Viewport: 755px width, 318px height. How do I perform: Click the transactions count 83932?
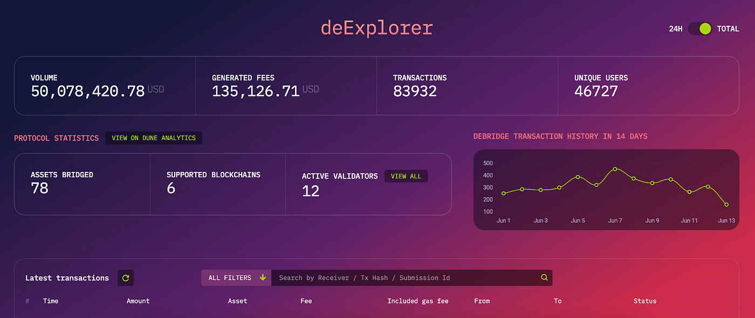tap(415, 91)
